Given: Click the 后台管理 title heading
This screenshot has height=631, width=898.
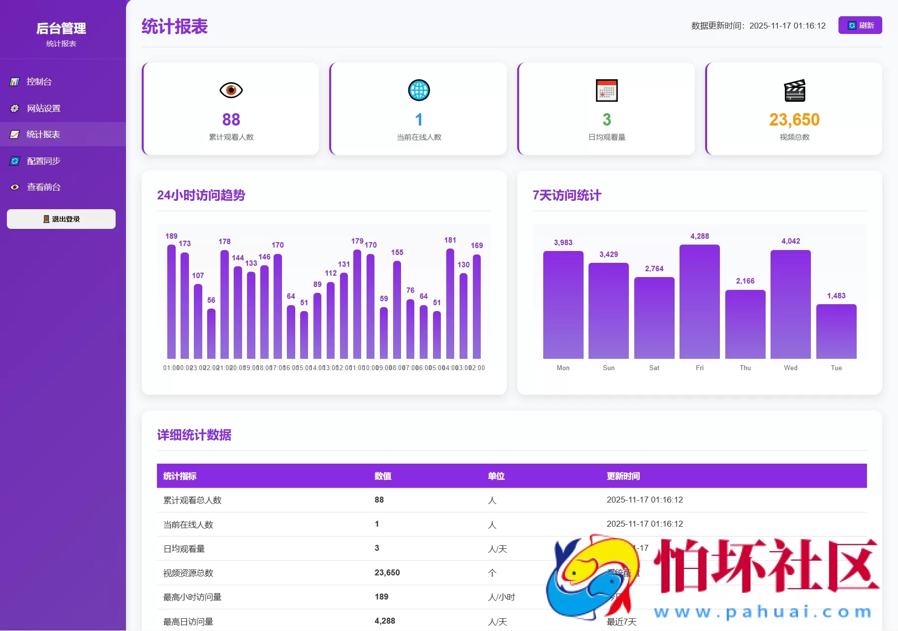Looking at the screenshot, I should pyautogui.click(x=62, y=28).
